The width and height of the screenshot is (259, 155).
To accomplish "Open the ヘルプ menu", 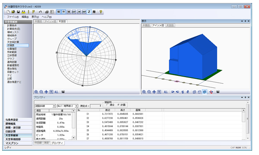I will coord(47,17).
